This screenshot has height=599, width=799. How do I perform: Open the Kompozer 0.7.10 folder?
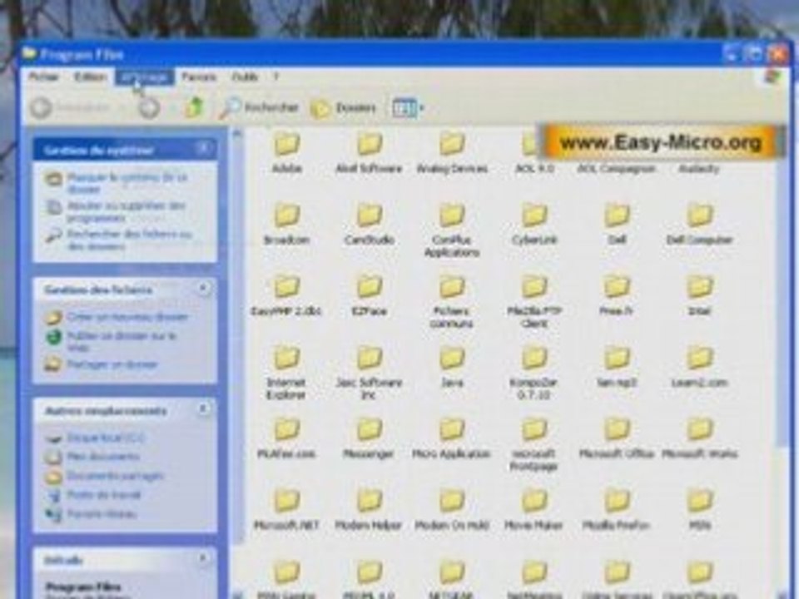tap(534, 373)
